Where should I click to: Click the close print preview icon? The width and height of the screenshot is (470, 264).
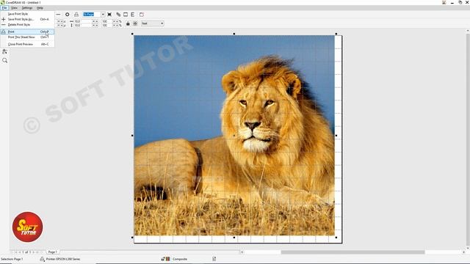142,15
